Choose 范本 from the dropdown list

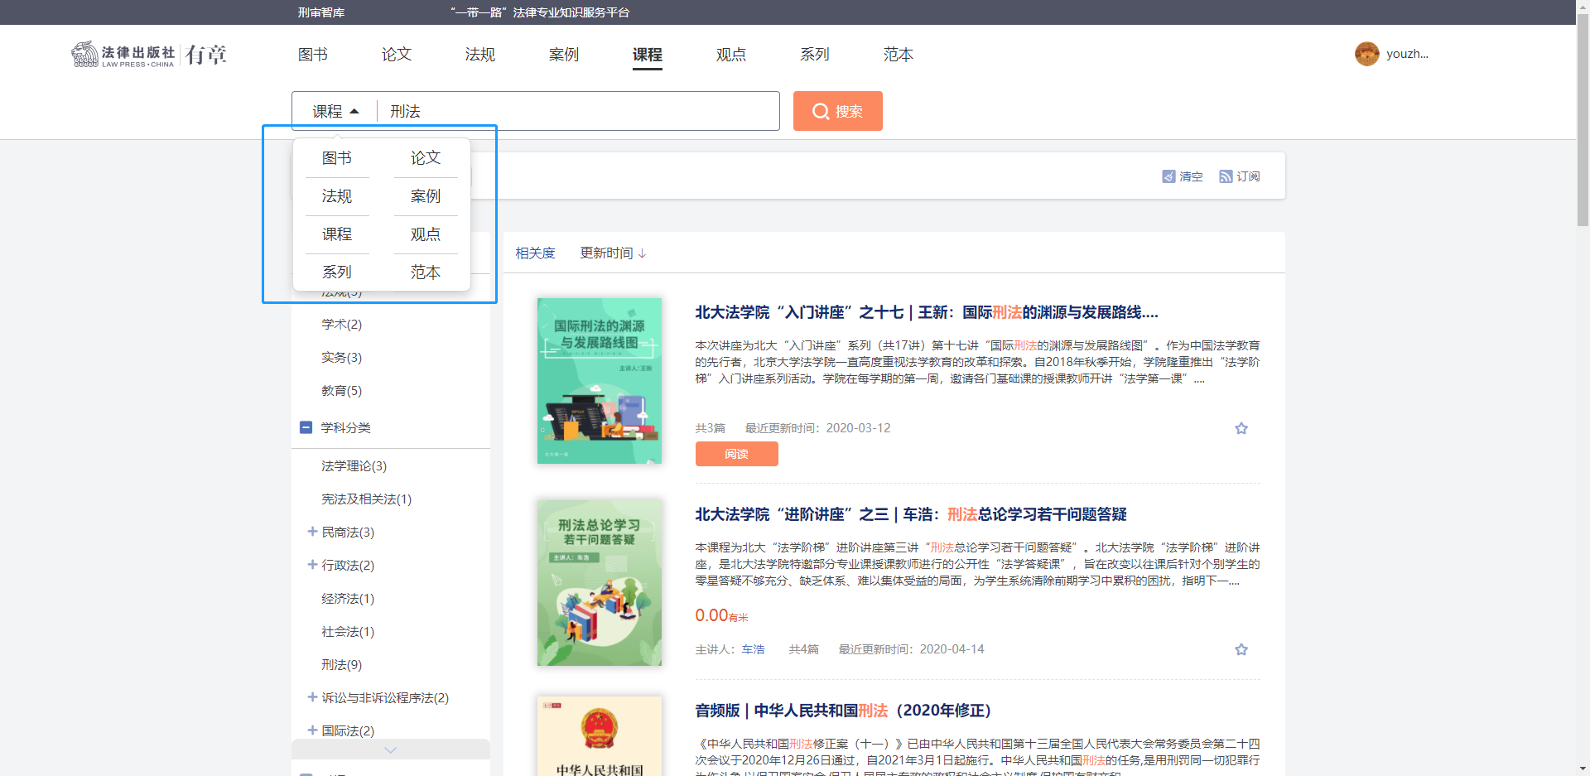pos(425,272)
